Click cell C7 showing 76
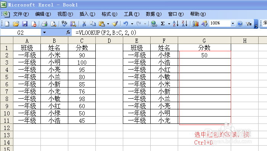The width and height of the screenshot is (267, 151). (x=82, y=91)
